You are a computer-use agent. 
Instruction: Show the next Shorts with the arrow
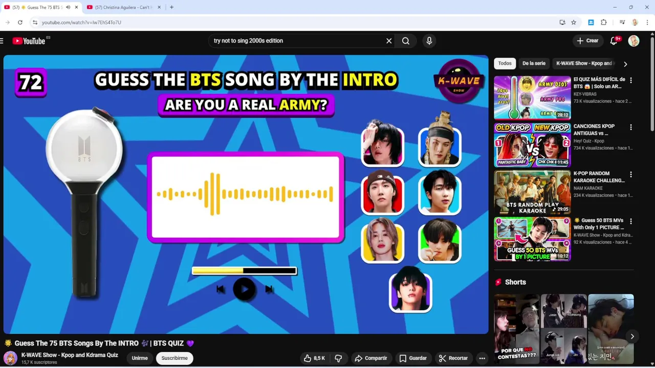click(632, 336)
